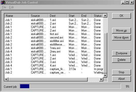Click the Status column header
The height and width of the screenshot is (92, 136).
[x=98, y=16]
